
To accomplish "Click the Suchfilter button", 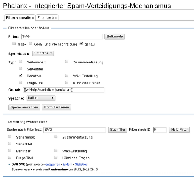I will pyautogui.click(x=118, y=130).
